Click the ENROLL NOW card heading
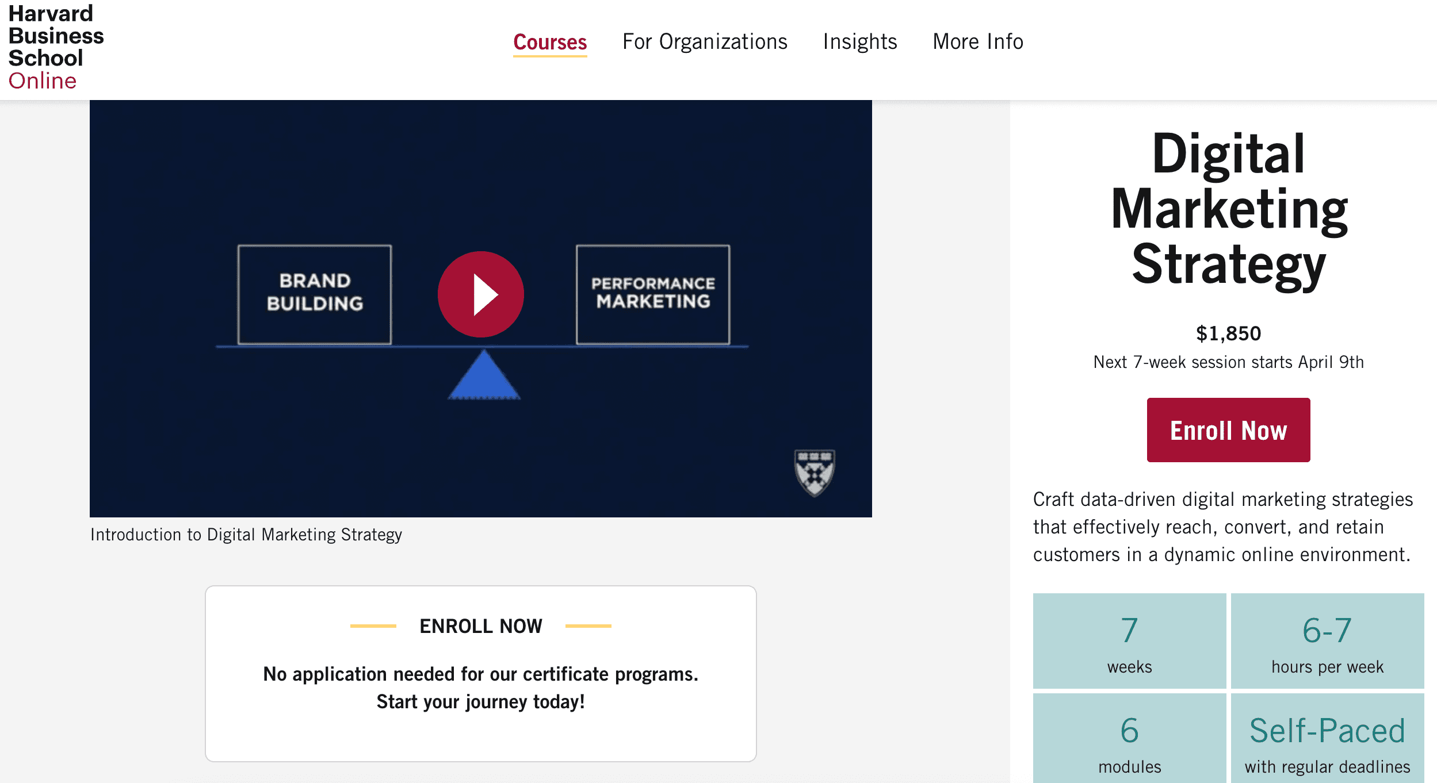Screen dimensions: 1437x783 [x=481, y=626]
